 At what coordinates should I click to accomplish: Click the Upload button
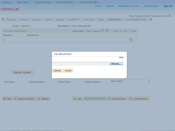click(x=57, y=70)
